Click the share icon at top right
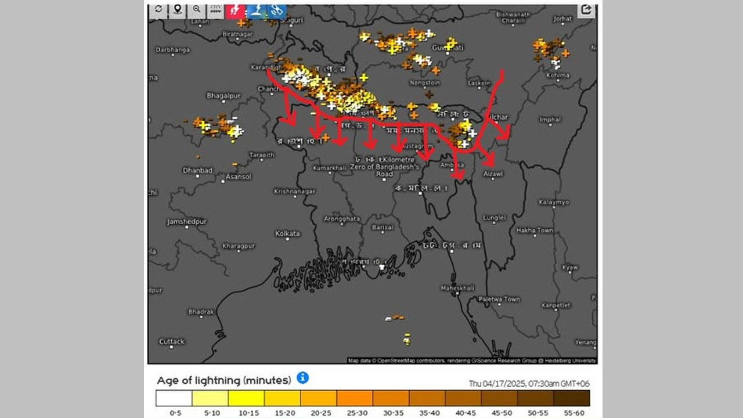 pyautogui.click(x=586, y=10)
